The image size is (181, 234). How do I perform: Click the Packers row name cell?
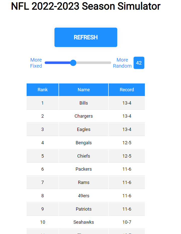pyautogui.click(x=84, y=169)
